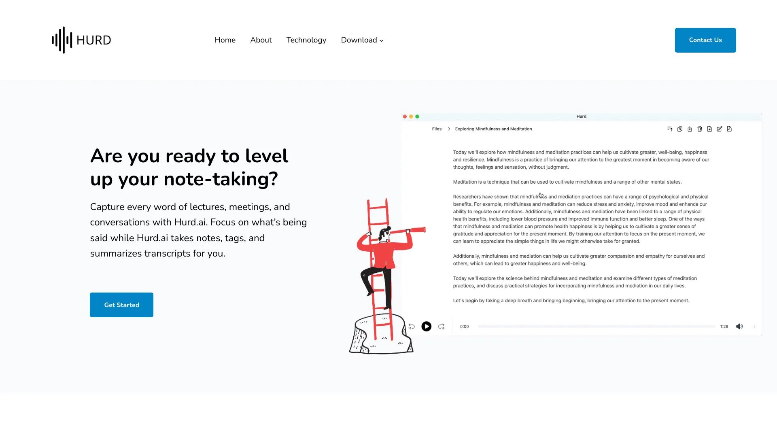
Task: Search within the document using file-search icon
Action: [x=729, y=129]
